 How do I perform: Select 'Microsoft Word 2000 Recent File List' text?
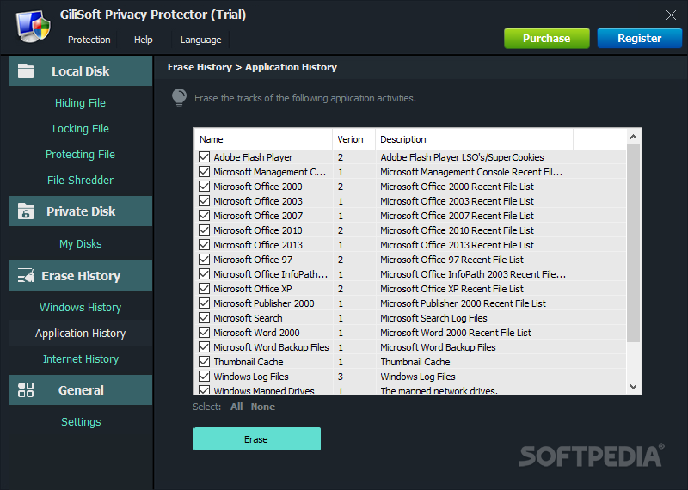456,333
